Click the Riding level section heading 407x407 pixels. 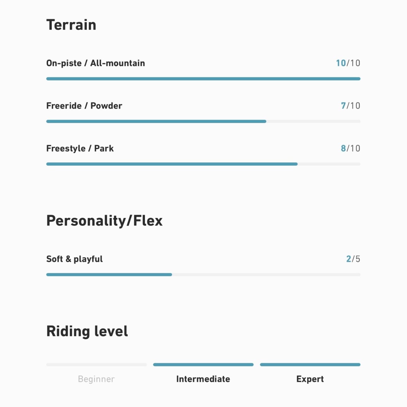[x=87, y=331]
